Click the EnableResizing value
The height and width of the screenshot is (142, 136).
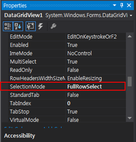[85, 78]
